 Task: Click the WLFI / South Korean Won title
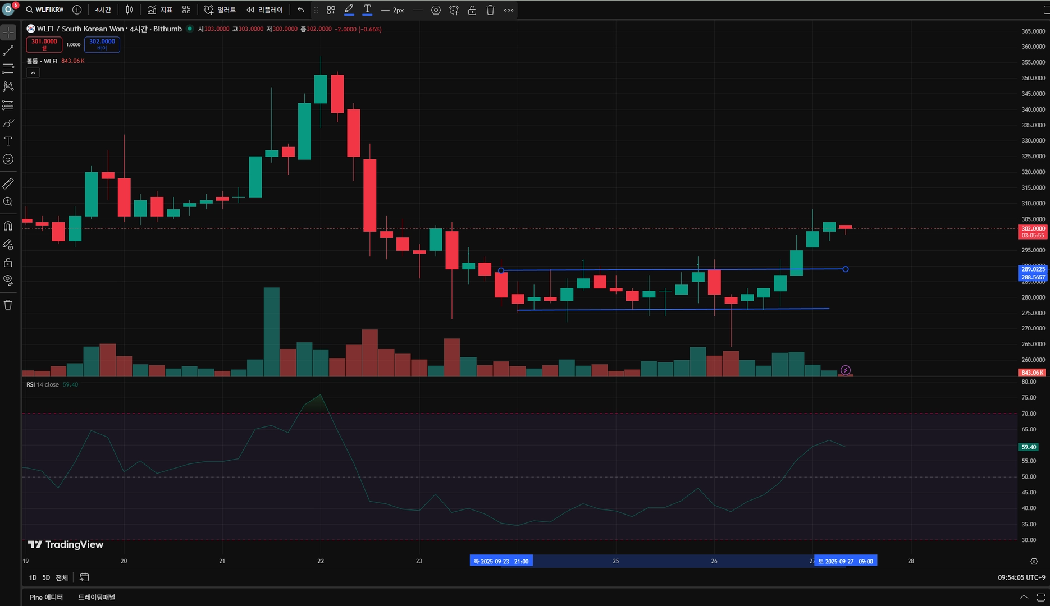tap(109, 29)
